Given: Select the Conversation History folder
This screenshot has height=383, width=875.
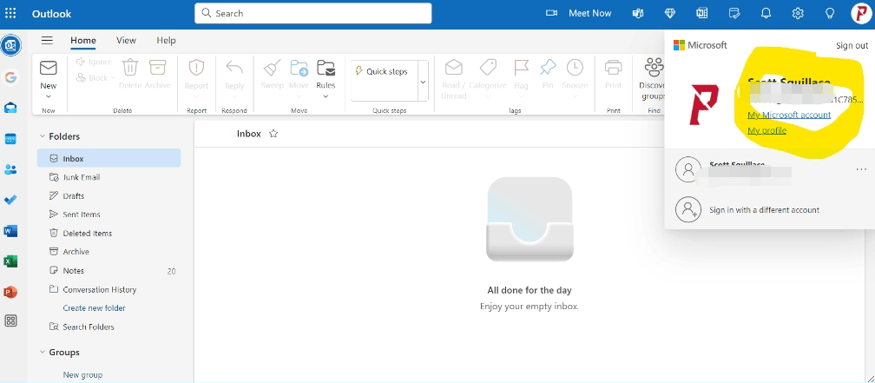Looking at the screenshot, I should [x=109, y=290].
